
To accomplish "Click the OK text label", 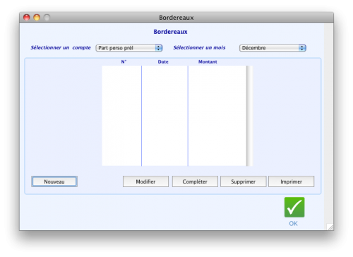I will point(293,223).
